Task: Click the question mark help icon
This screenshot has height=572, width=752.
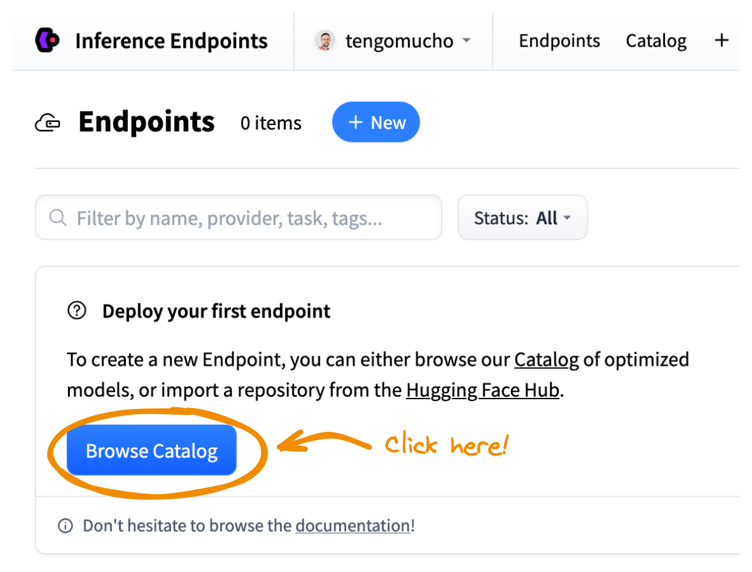Action: tap(76, 311)
